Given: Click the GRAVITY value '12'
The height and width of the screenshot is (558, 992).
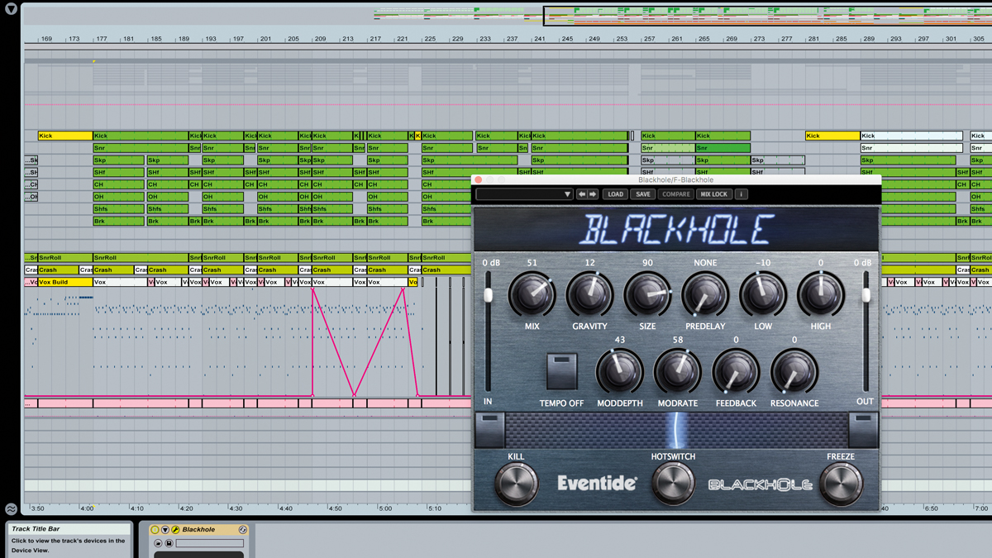Looking at the screenshot, I should [589, 263].
